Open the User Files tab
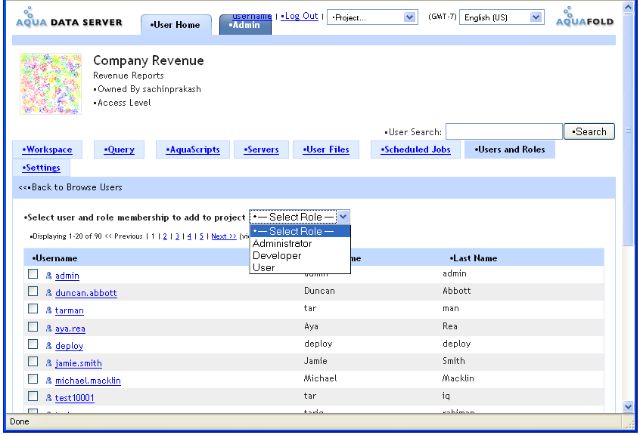Image resolution: width=640 pixels, height=435 pixels. point(326,150)
